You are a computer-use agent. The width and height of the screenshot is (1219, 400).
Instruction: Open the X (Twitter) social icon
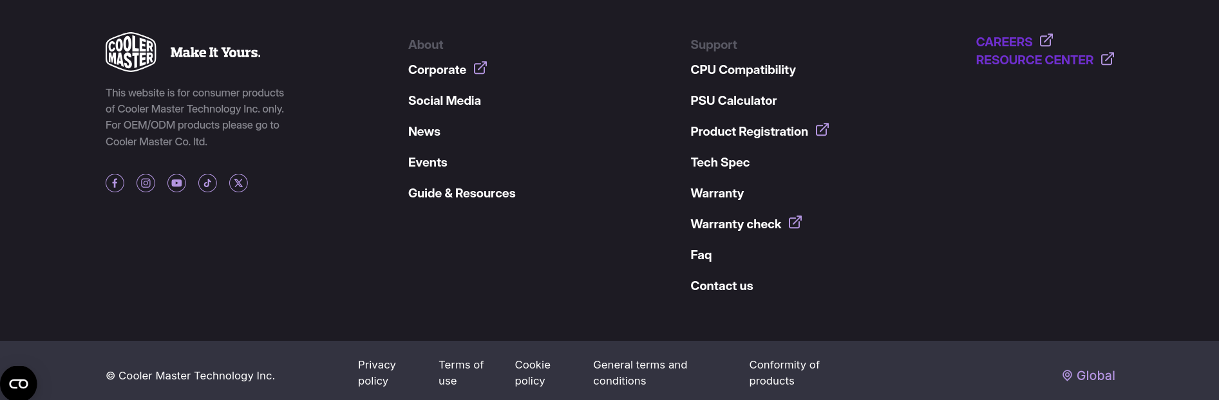coord(238,183)
